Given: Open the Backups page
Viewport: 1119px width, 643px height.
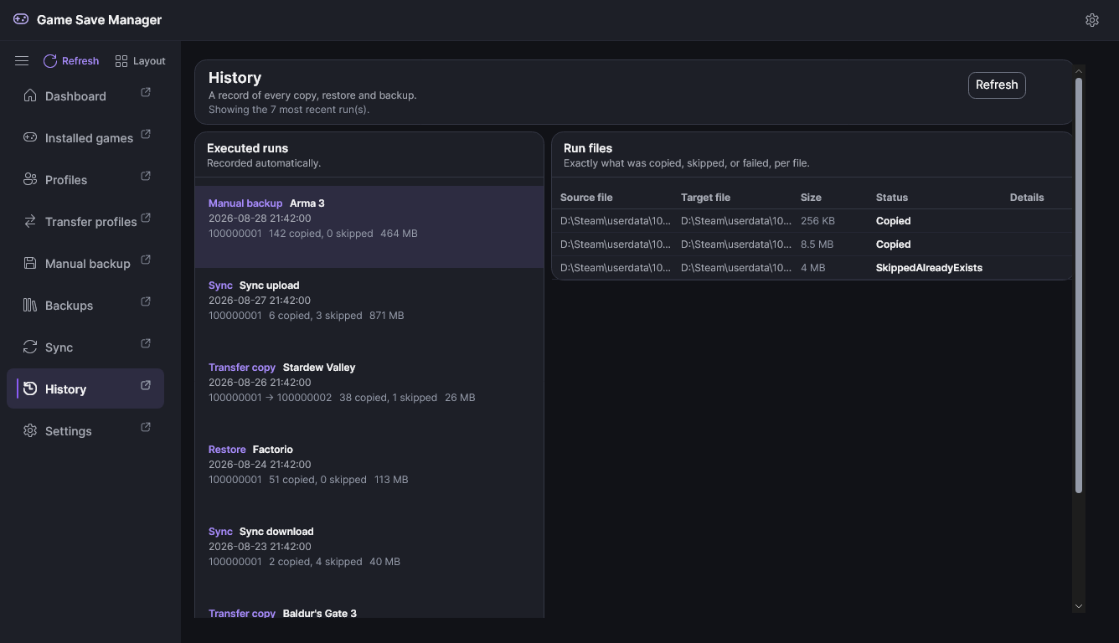Looking at the screenshot, I should 85,305.
